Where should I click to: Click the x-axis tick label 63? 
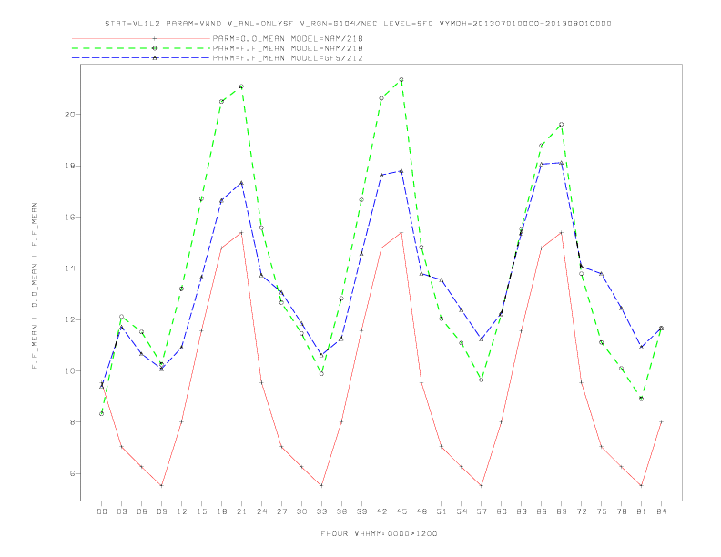point(522,511)
